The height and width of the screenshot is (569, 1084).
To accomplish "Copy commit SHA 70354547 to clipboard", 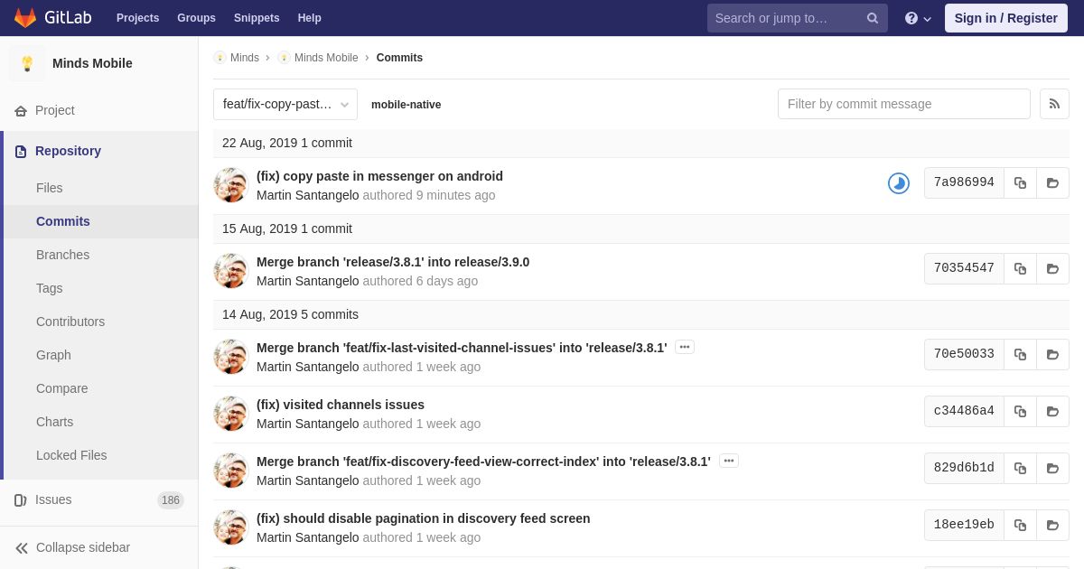I will click(1020, 268).
